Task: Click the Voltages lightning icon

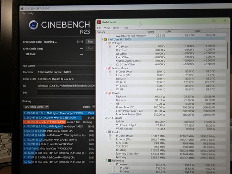Action: click(109, 43)
